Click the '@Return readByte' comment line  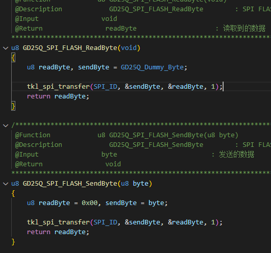tap(140, 29)
